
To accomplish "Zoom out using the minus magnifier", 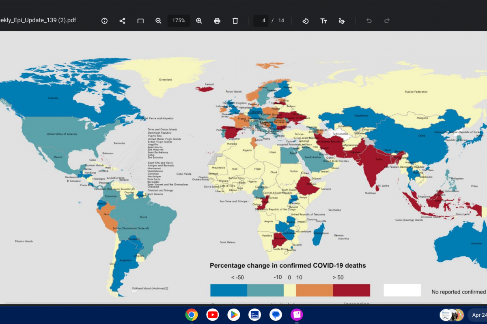I will coord(158,21).
